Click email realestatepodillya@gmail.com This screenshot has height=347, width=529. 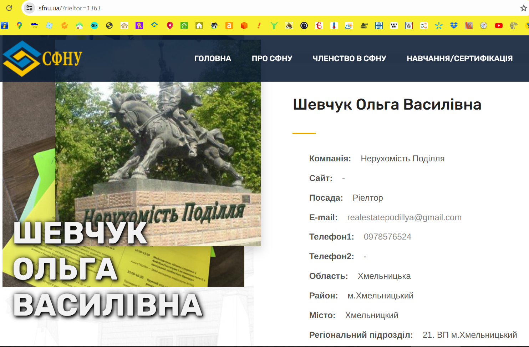pos(405,217)
